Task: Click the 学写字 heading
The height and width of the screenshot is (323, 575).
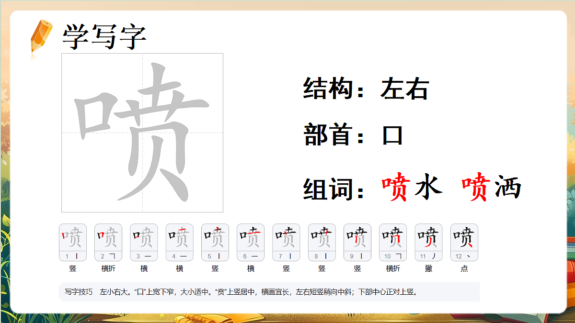Action: click(104, 36)
